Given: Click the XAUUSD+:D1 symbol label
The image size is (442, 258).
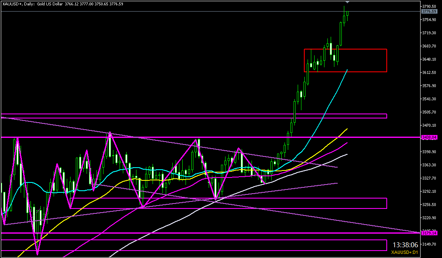Looking at the screenshot, I should [x=405, y=252].
